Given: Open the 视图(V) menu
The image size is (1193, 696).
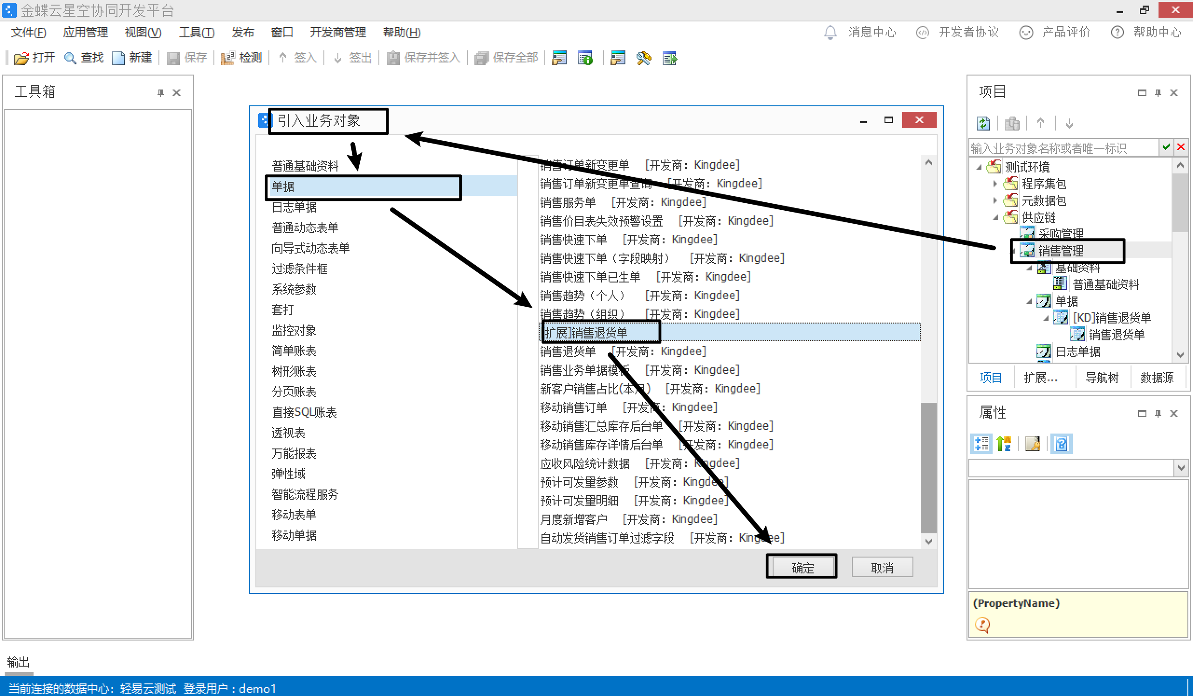Looking at the screenshot, I should (143, 32).
